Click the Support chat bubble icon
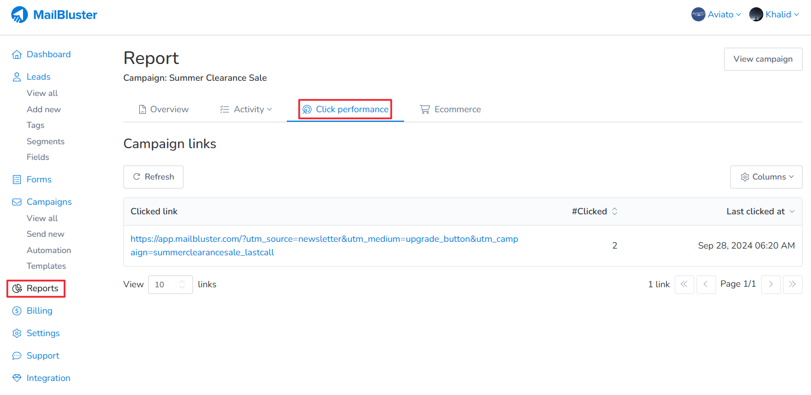 point(17,356)
